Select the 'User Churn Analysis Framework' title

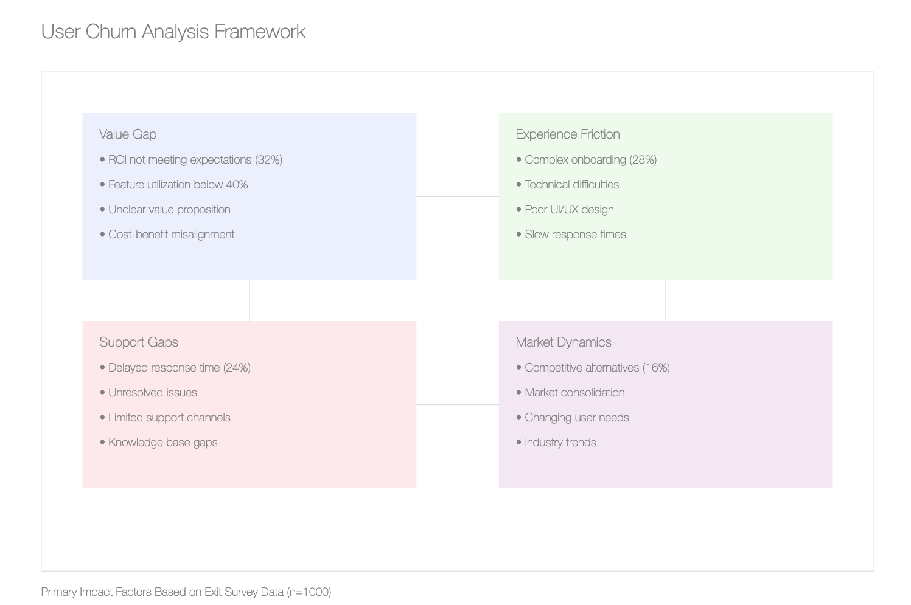tap(173, 32)
